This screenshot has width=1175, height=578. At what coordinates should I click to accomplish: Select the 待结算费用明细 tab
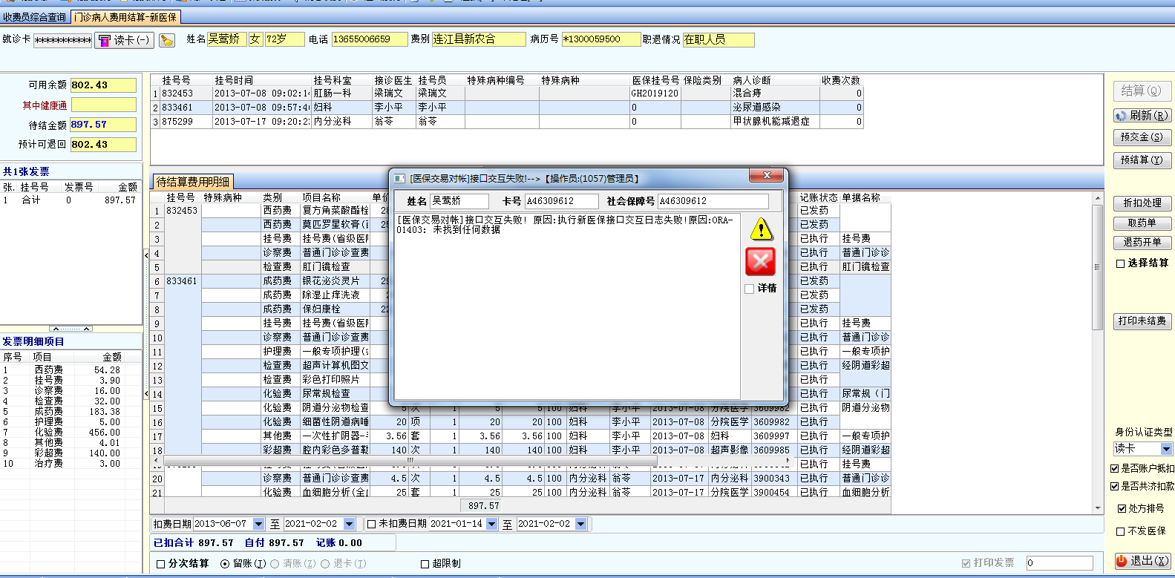click(193, 182)
